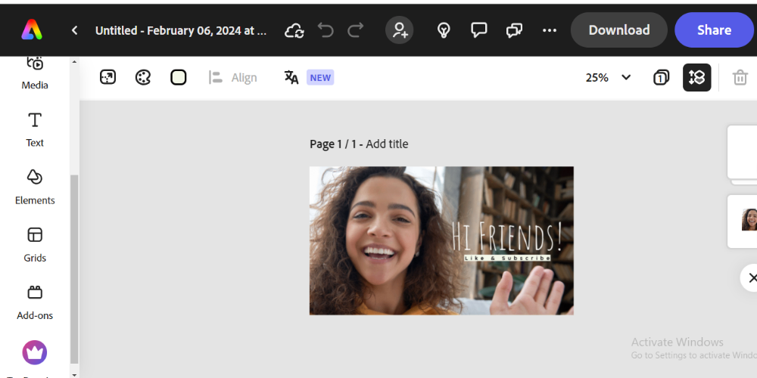Viewport: 757px width, 378px height.
Task: Redo the last action
Action: pos(356,30)
